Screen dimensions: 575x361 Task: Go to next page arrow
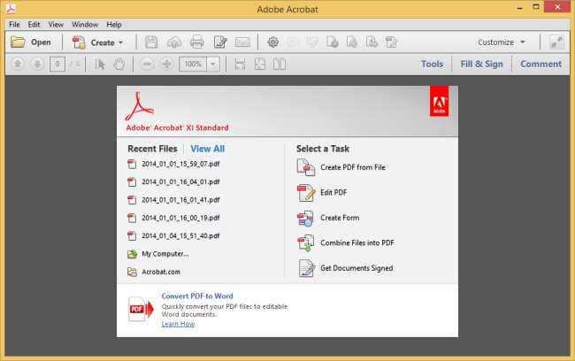(37, 65)
